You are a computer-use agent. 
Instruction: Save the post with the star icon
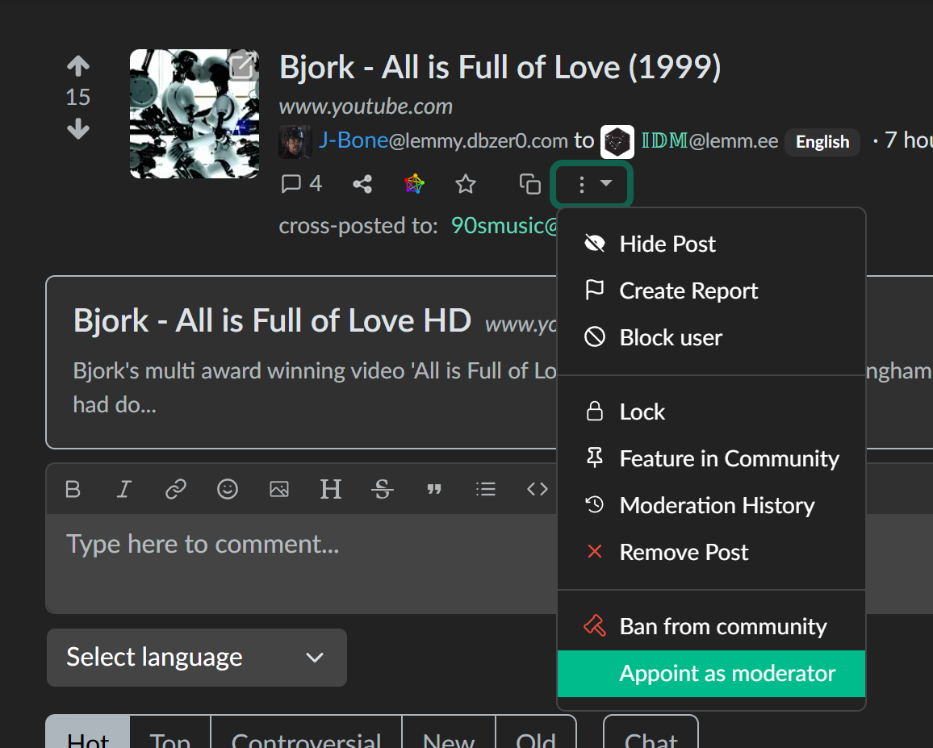(466, 184)
